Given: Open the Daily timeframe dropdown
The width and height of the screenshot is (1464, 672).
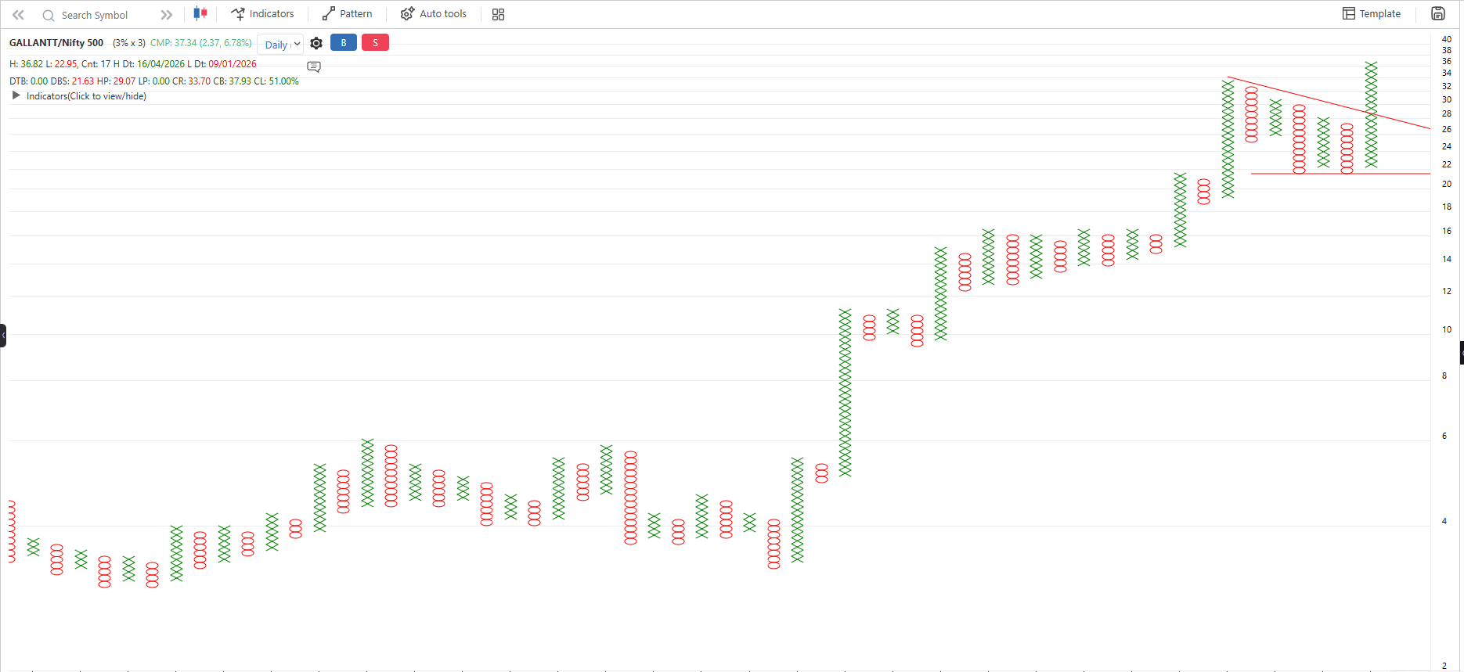Looking at the screenshot, I should click(x=280, y=45).
